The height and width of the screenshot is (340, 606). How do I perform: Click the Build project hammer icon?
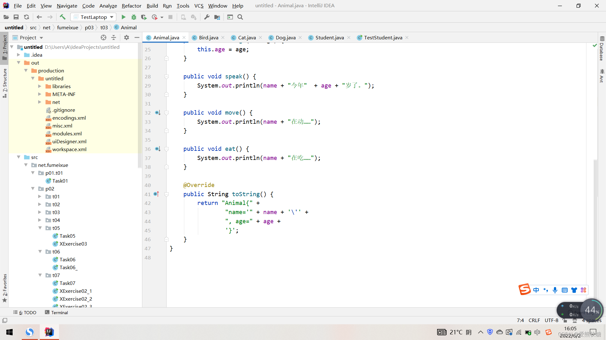62,17
